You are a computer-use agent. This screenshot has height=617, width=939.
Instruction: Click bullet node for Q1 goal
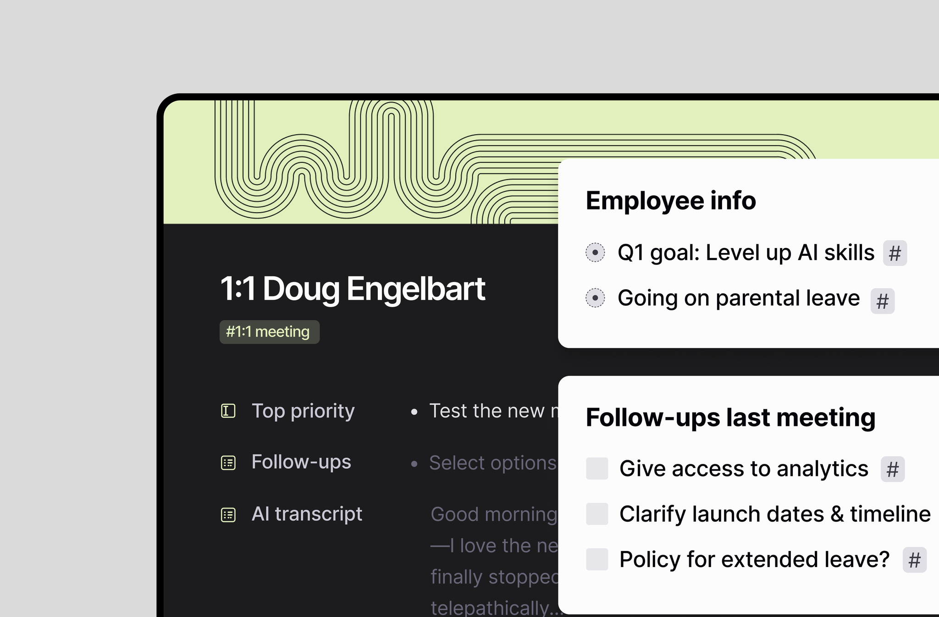pyautogui.click(x=595, y=252)
